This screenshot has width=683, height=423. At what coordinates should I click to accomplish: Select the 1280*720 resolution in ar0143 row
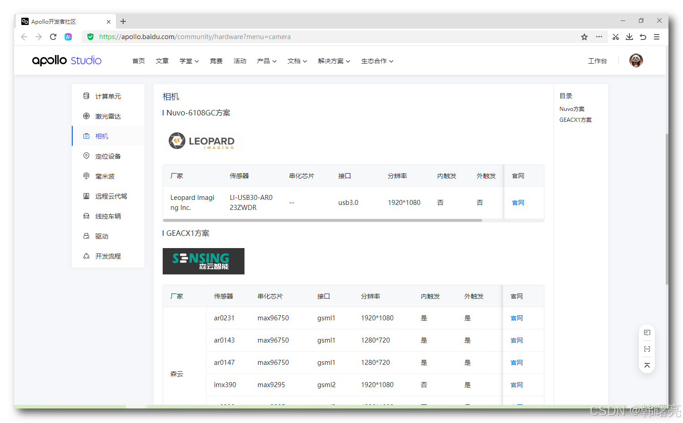coord(375,340)
